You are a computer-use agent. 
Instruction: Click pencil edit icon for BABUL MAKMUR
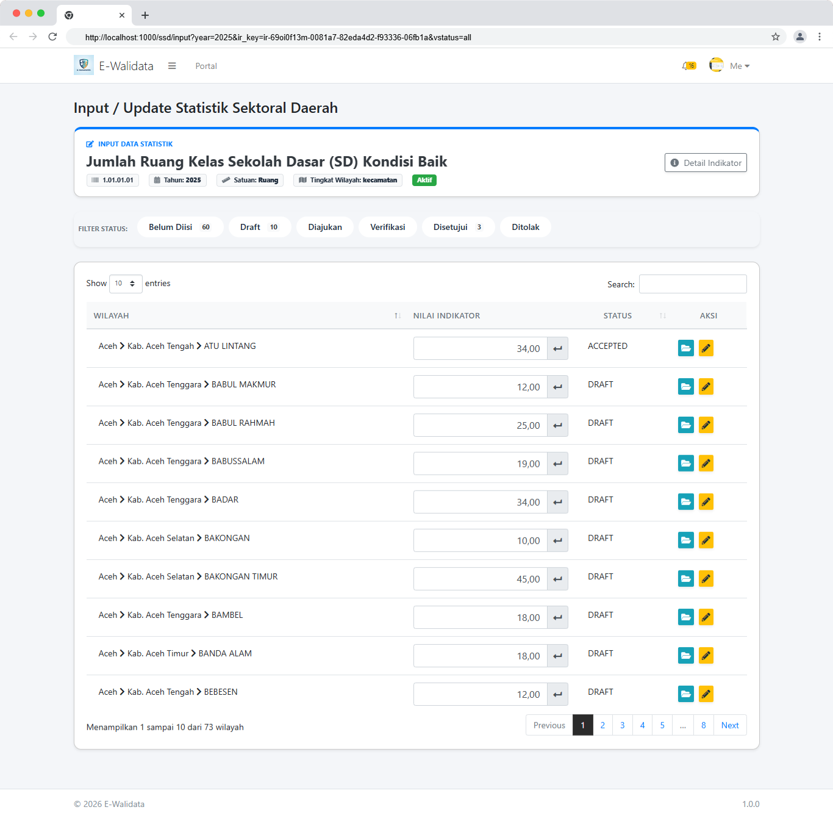click(706, 387)
